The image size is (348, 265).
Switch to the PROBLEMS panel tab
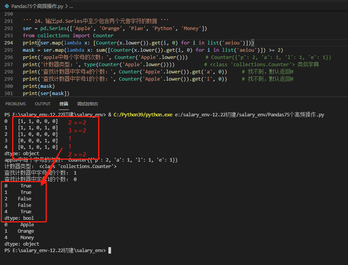coord(16,104)
